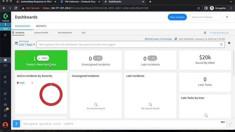The image size is (235, 132).
Task: Click the exclamation alert icon below the XSOAR logo
Action: pos(6,25)
